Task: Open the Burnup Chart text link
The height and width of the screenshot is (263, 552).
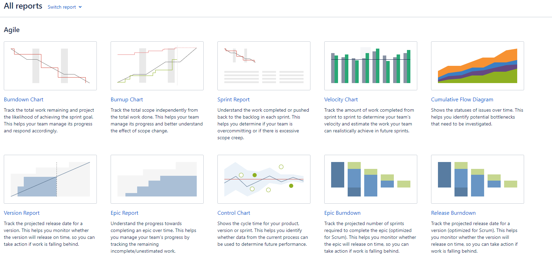Action: point(127,100)
